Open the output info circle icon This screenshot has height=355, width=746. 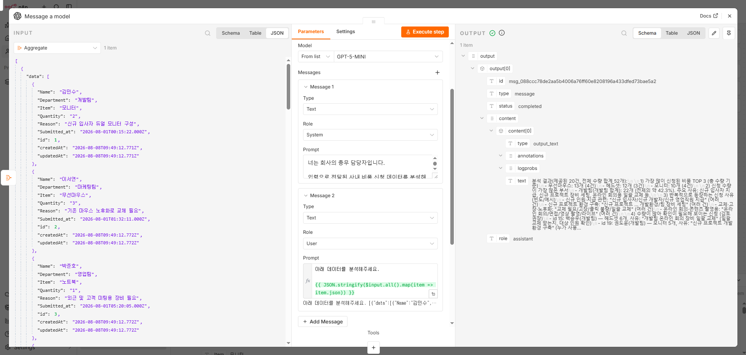tap(502, 33)
